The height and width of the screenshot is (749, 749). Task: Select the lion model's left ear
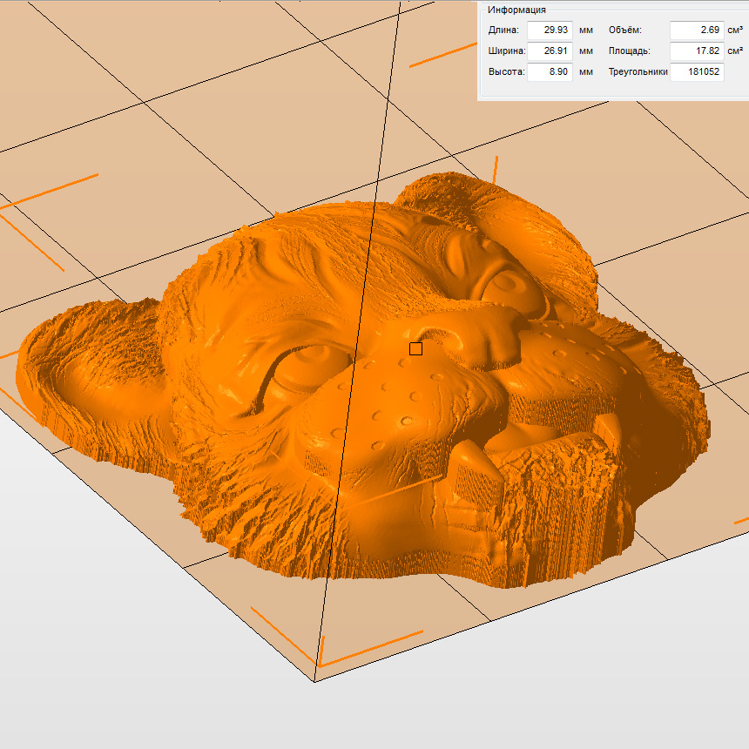(x=78, y=366)
